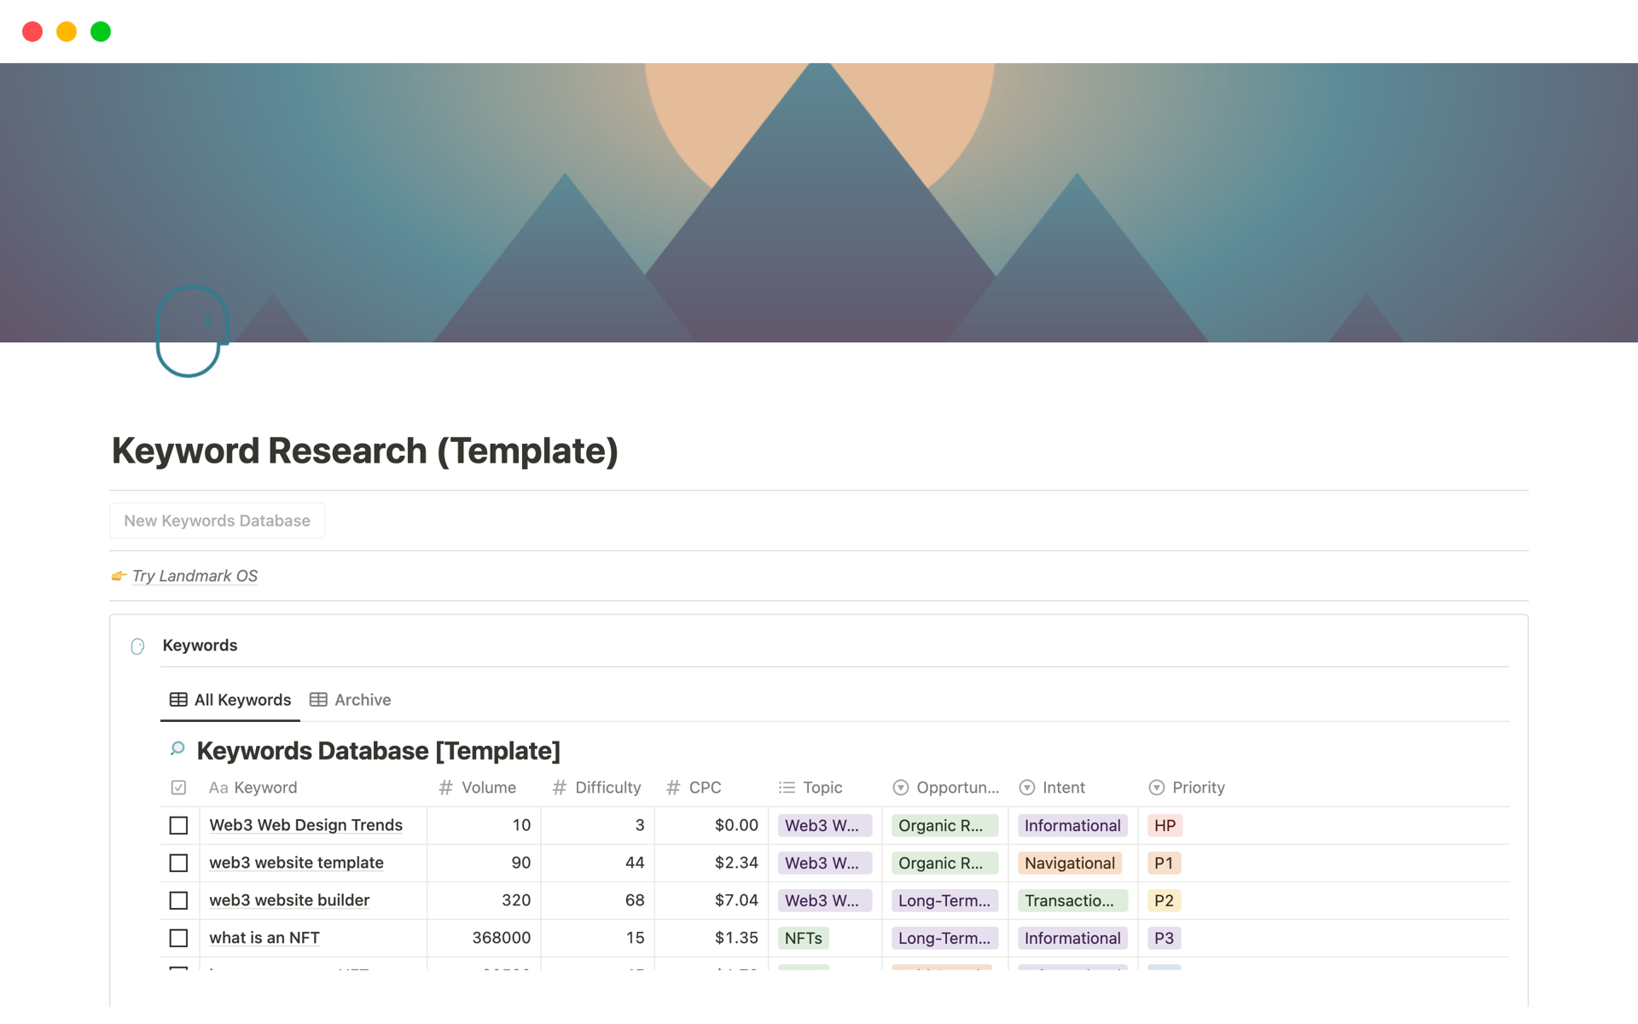The height and width of the screenshot is (1024, 1638).
Task: Open the what is an NFT keyword entry
Action: 264,937
